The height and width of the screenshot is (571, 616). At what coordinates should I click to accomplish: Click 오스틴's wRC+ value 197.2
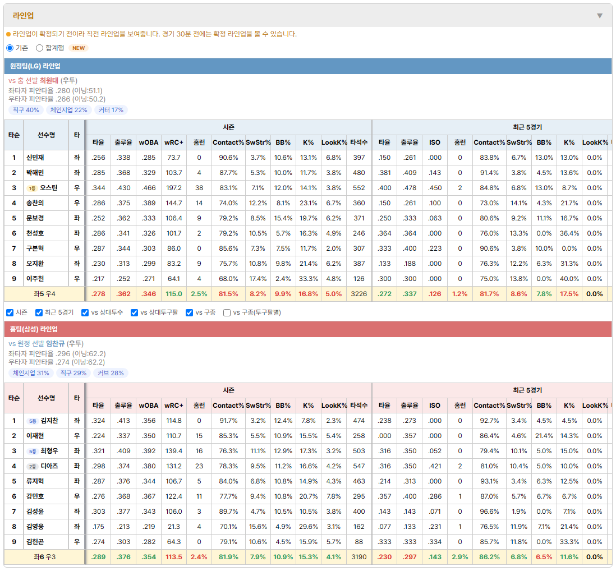point(174,188)
